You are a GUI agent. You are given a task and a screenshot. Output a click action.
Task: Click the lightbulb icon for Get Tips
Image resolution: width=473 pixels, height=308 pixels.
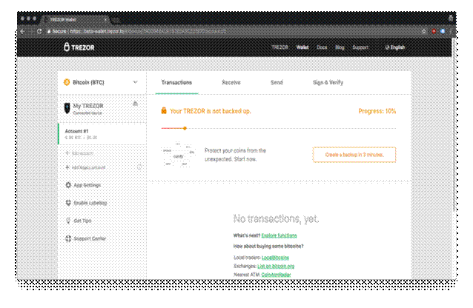click(x=68, y=221)
